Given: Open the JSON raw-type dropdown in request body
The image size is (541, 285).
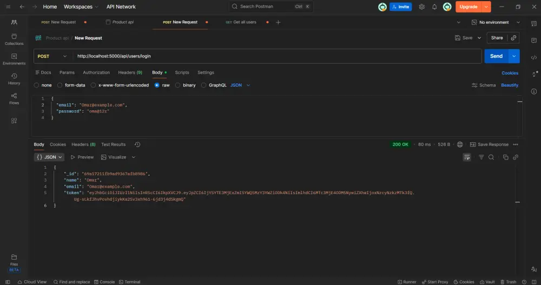Looking at the screenshot, I should click(x=240, y=85).
